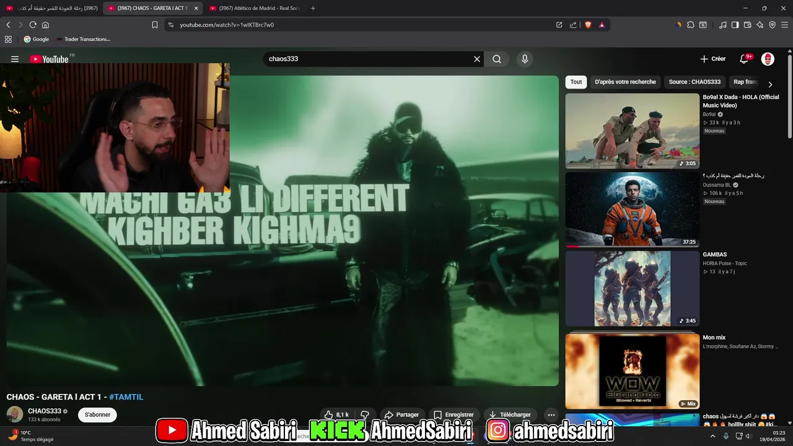Select D'après votre recherche chip
The width and height of the screenshot is (793, 446).
point(625,82)
